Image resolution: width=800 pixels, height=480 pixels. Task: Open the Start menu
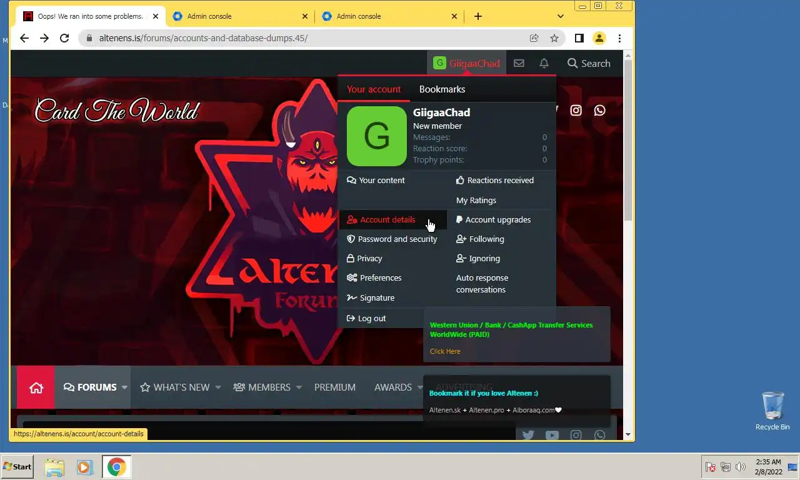[x=17, y=467]
